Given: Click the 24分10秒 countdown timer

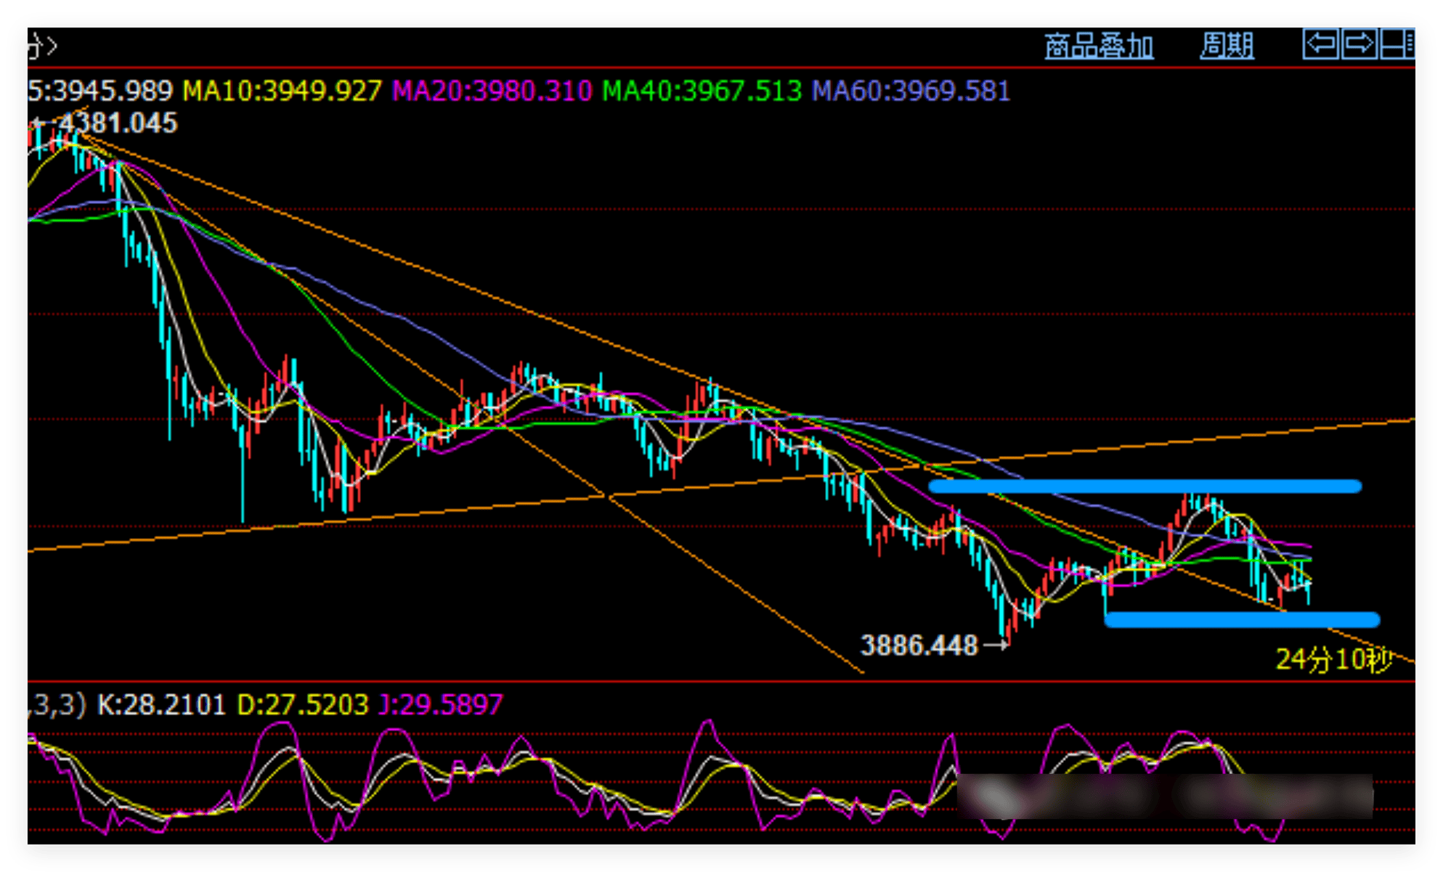Looking at the screenshot, I should (1333, 659).
